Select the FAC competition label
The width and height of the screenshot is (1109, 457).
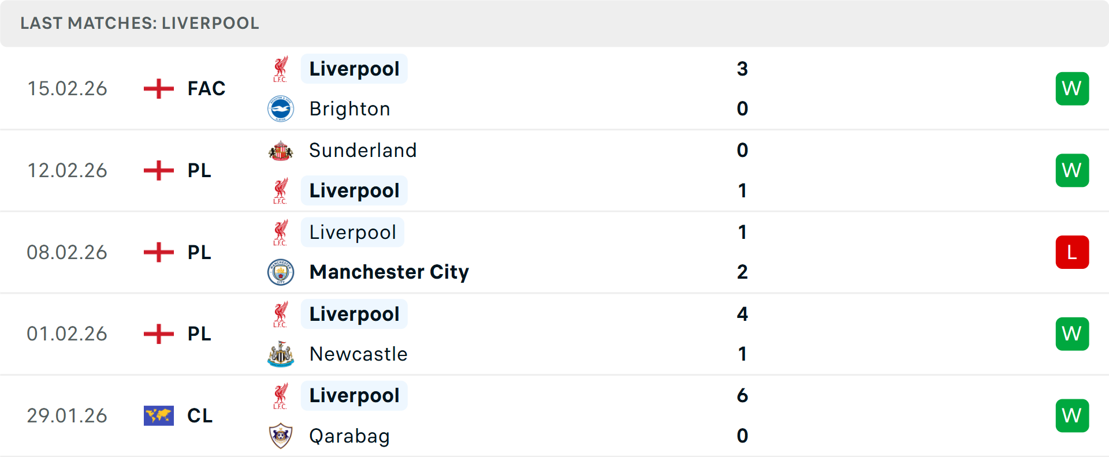click(x=206, y=88)
